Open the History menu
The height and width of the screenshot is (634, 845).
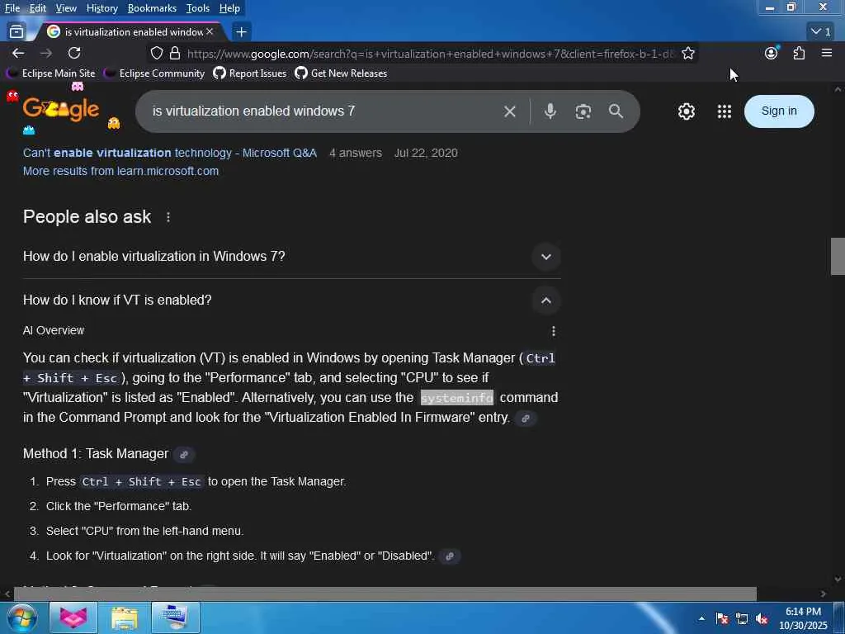coord(101,8)
